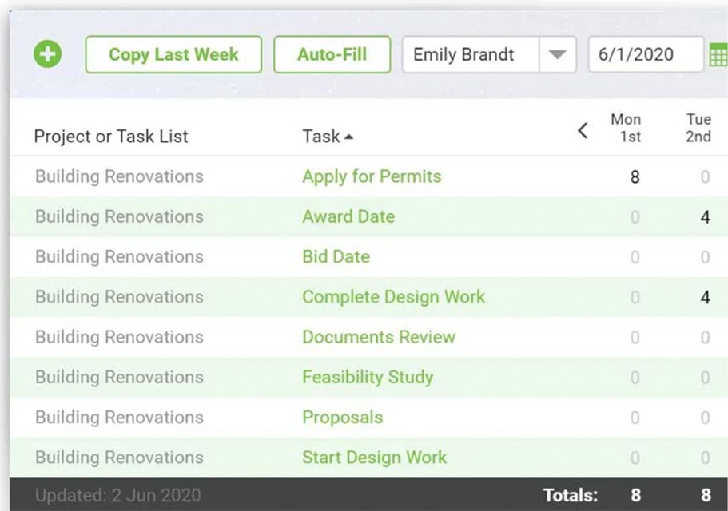This screenshot has height=511, width=728.
Task: Go to previous week with left chevron
Action: click(x=583, y=130)
